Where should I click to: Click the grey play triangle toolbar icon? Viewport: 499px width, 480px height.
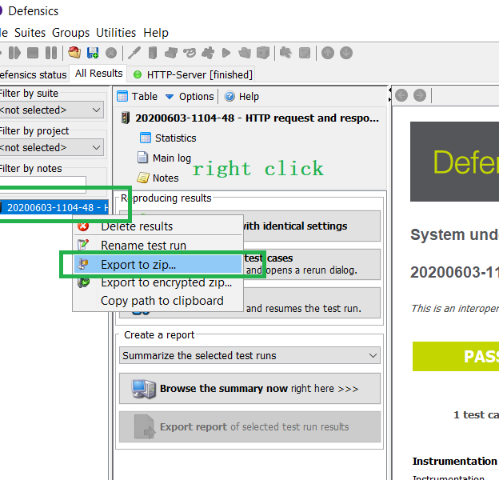pos(226,53)
